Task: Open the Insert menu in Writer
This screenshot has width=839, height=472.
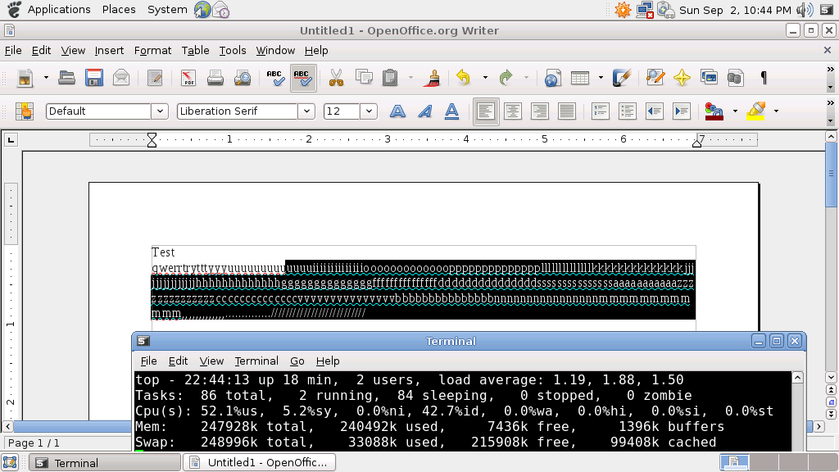Action: (109, 50)
